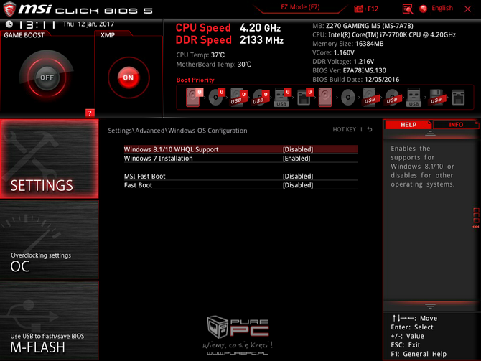Viewport: 481px width, 361px height.
Task: Click the Boot Priority heading
Action: click(x=195, y=80)
